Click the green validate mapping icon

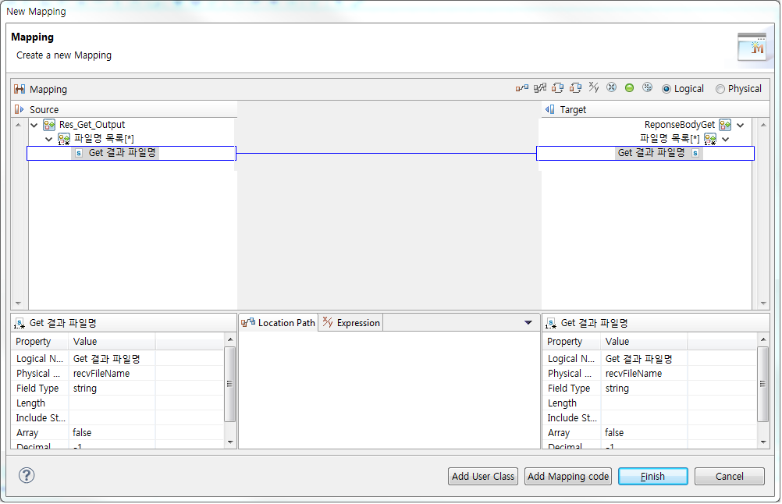click(629, 88)
